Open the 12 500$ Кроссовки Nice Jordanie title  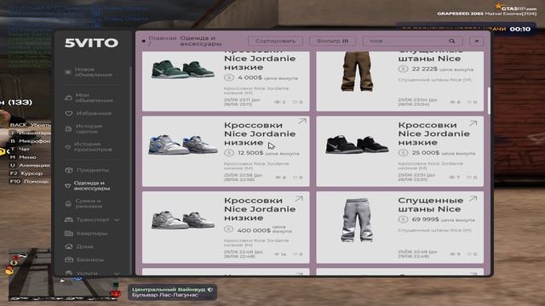(260, 134)
